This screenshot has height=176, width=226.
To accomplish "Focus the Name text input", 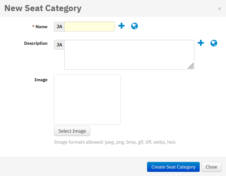I will pyautogui.click(x=89, y=27).
